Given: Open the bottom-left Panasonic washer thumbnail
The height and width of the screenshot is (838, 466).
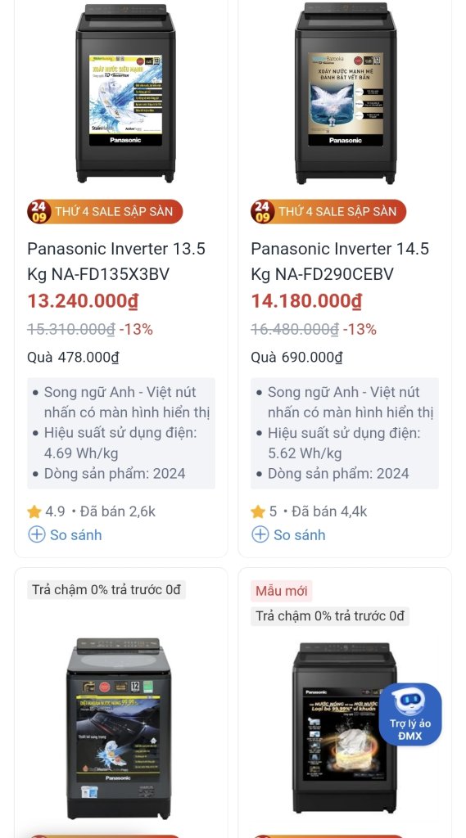Looking at the screenshot, I should click(x=118, y=728).
